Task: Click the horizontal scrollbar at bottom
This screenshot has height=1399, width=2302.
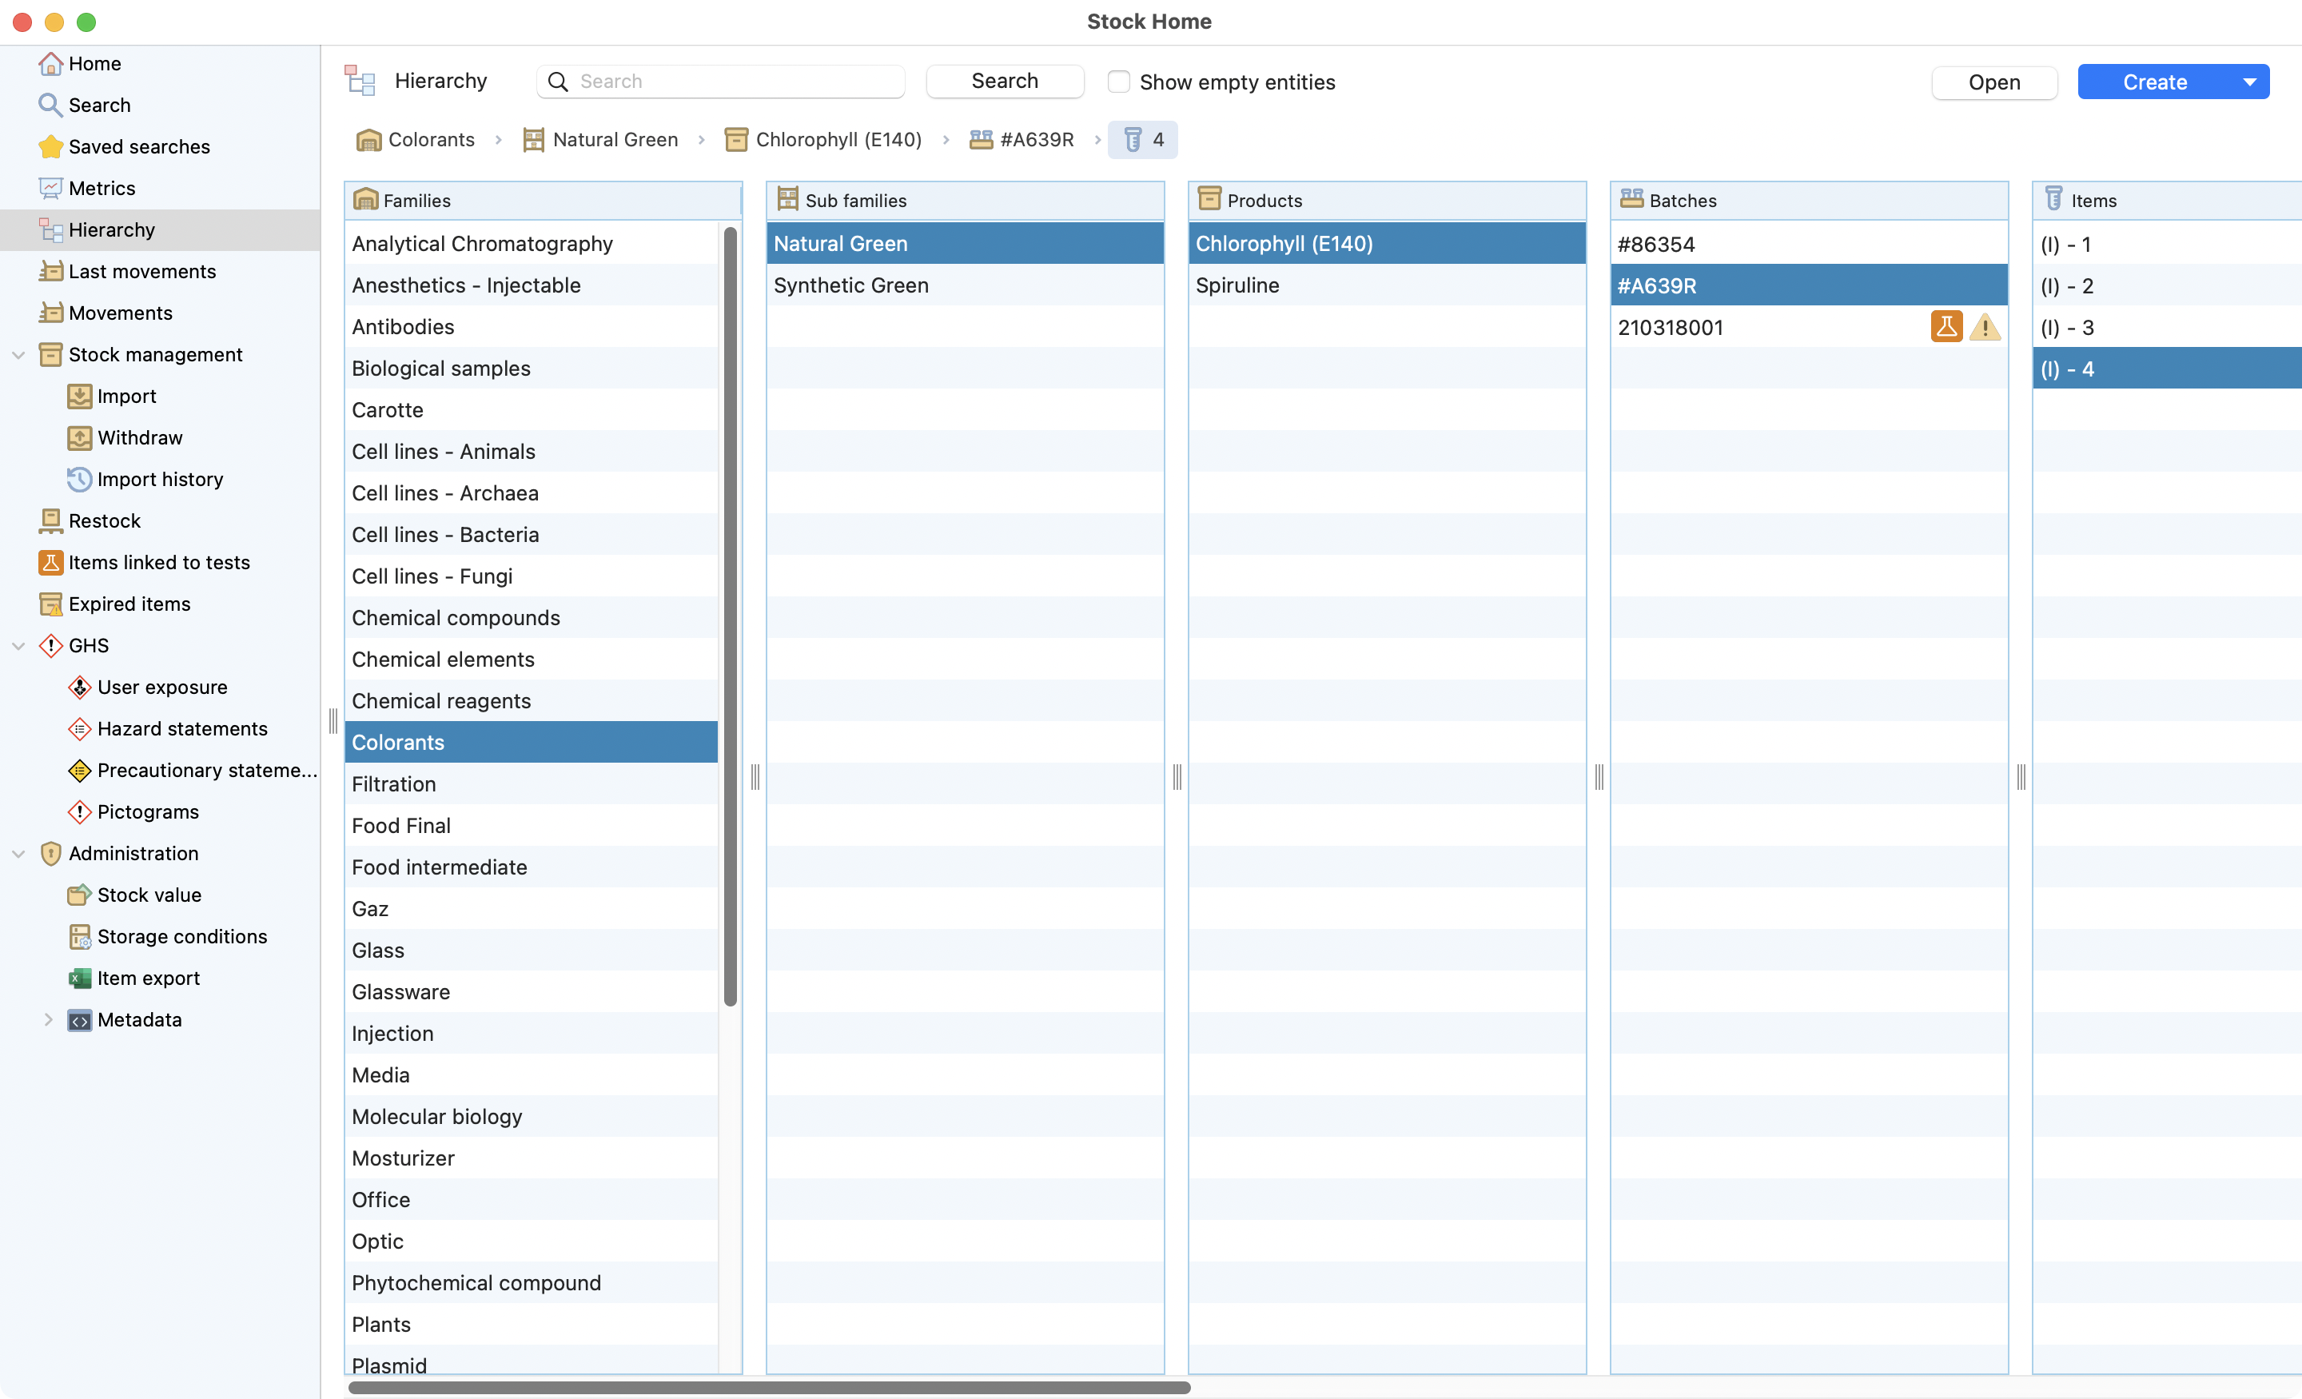Action: point(768,1388)
